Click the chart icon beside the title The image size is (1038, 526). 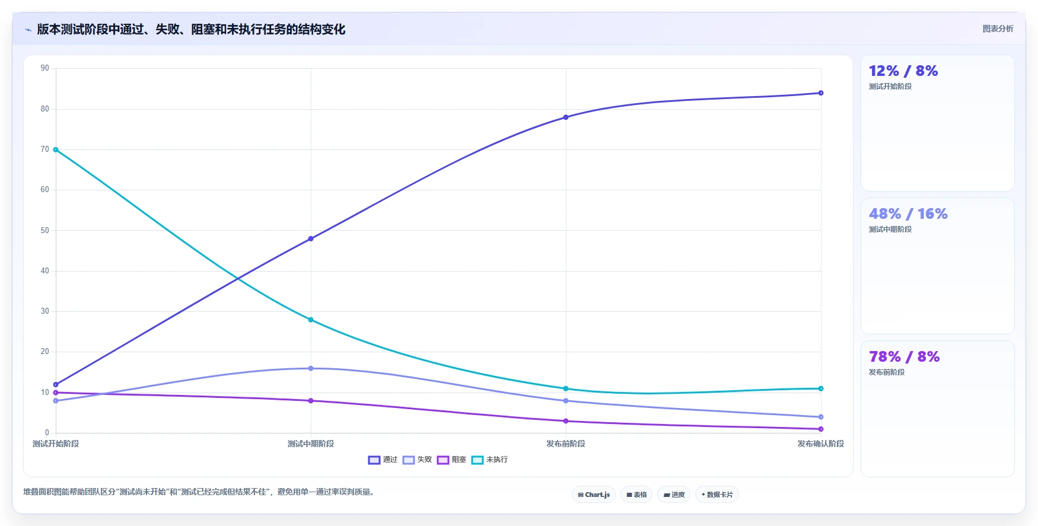[x=28, y=29]
